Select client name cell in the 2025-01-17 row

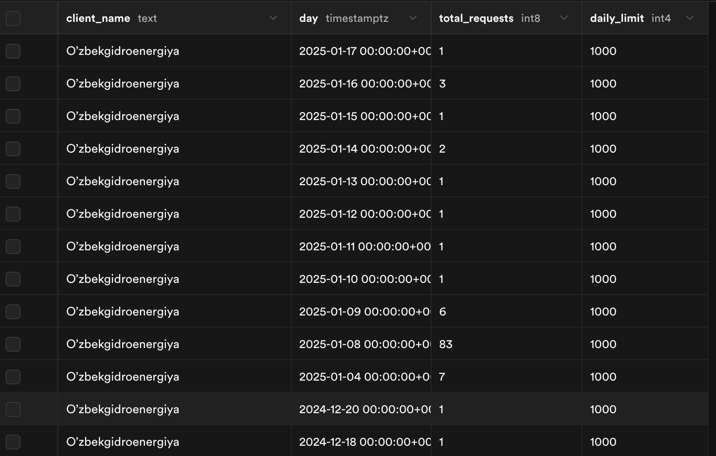click(x=174, y=51)
